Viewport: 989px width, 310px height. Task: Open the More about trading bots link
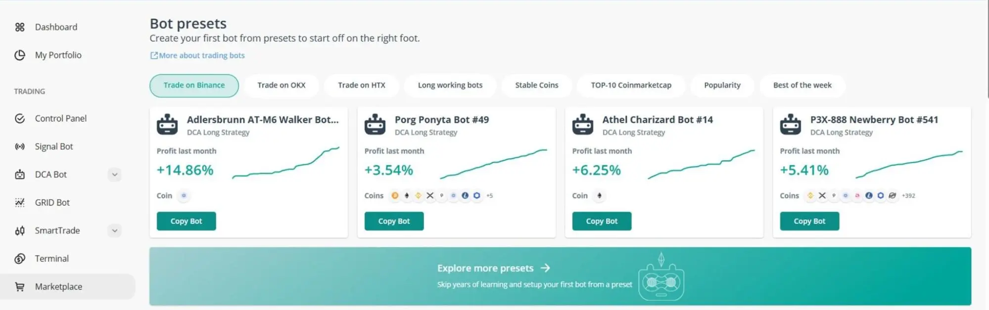pyautogui.click(x=197, y=55)
